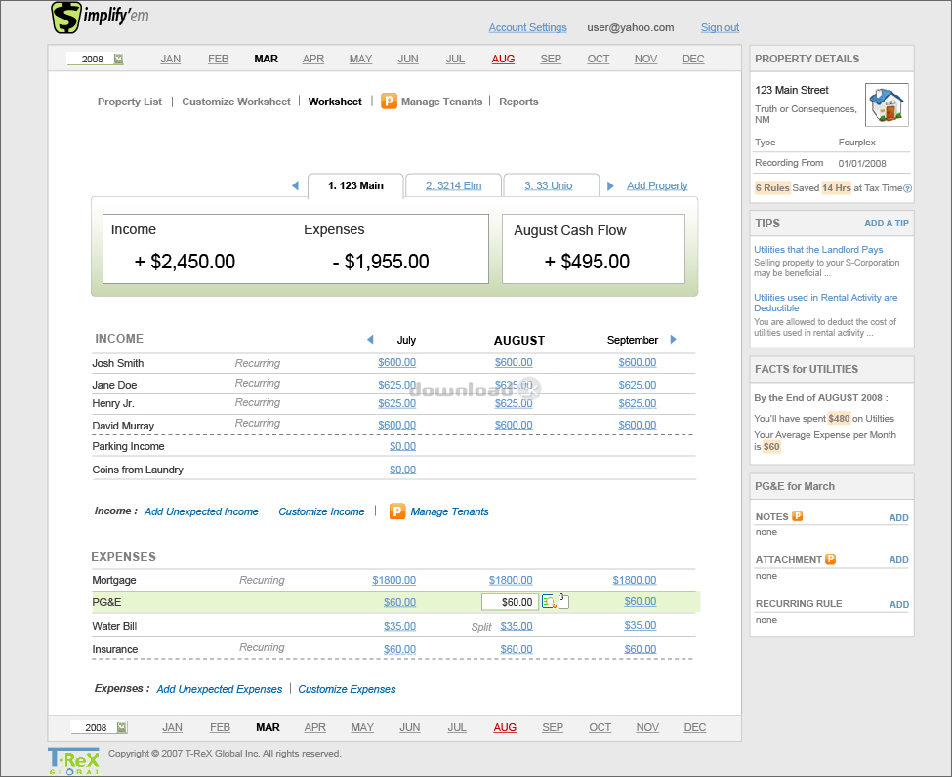Screen dimensions: 952x777
Task: Click 6 Rules highlighted text
Action: [x=772, y=188]
